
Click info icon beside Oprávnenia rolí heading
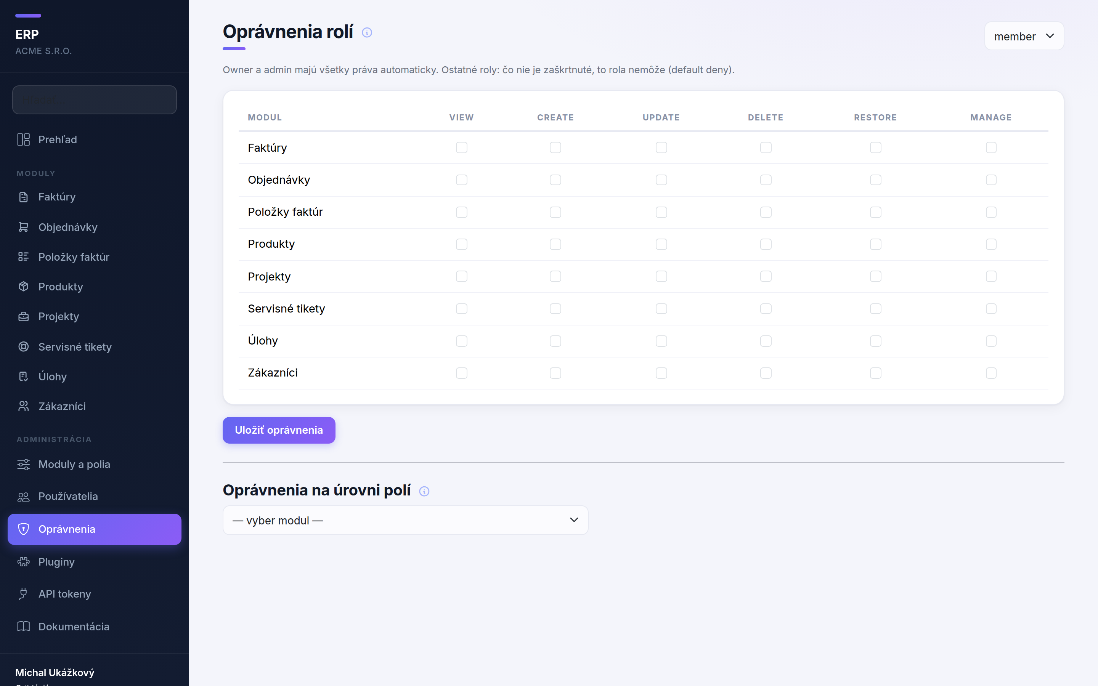(367, 33)
